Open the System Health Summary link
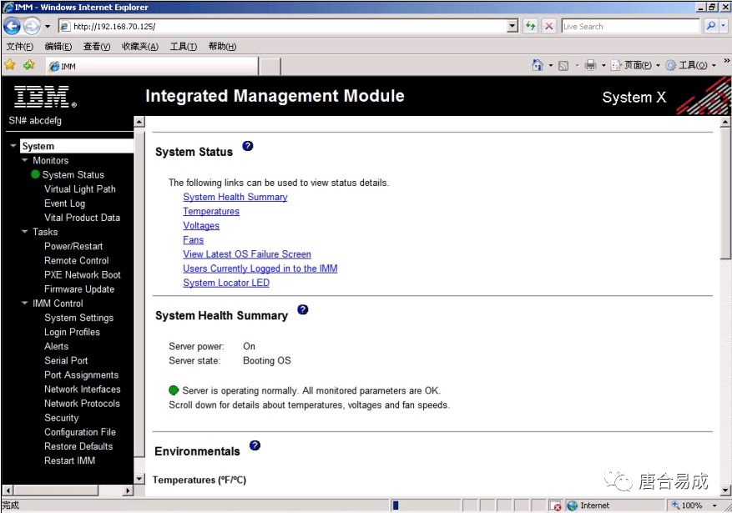 (235, 196)
